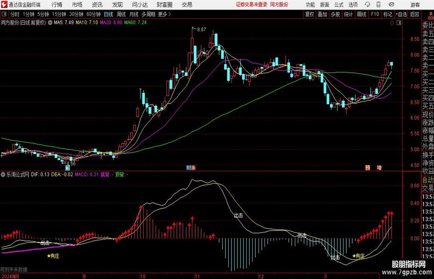Click the 预 event marker near January
The width and height of the screenshot is (434, 279).
tap(367, 168)
